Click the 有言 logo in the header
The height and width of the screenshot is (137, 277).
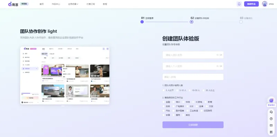pos(13,4)
